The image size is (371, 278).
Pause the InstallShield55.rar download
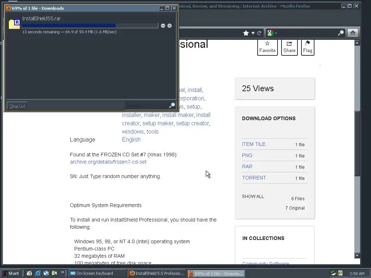click(x=163, y=26)
